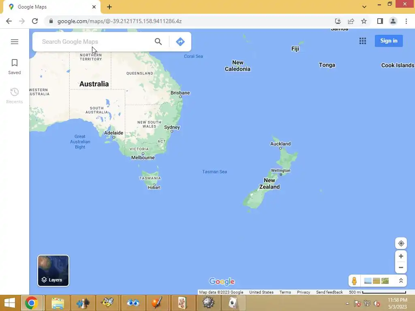Click the Tasman Sea label
The width and height of the screenshot is (415, 311).
pyautogui.click(x=214, y=172)
